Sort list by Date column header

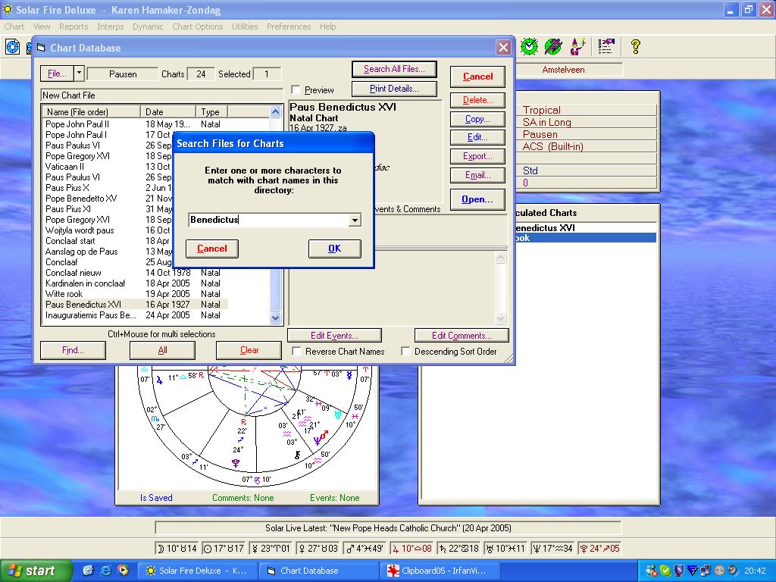tap(168, 112)
